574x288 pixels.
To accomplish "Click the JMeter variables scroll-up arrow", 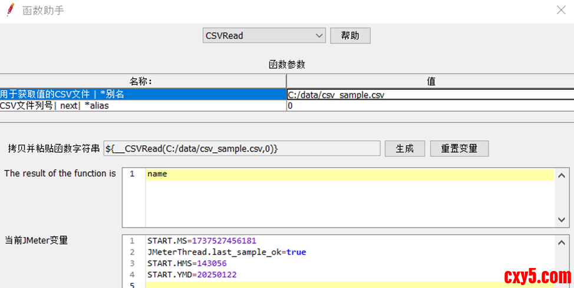I will coord(562,242).
